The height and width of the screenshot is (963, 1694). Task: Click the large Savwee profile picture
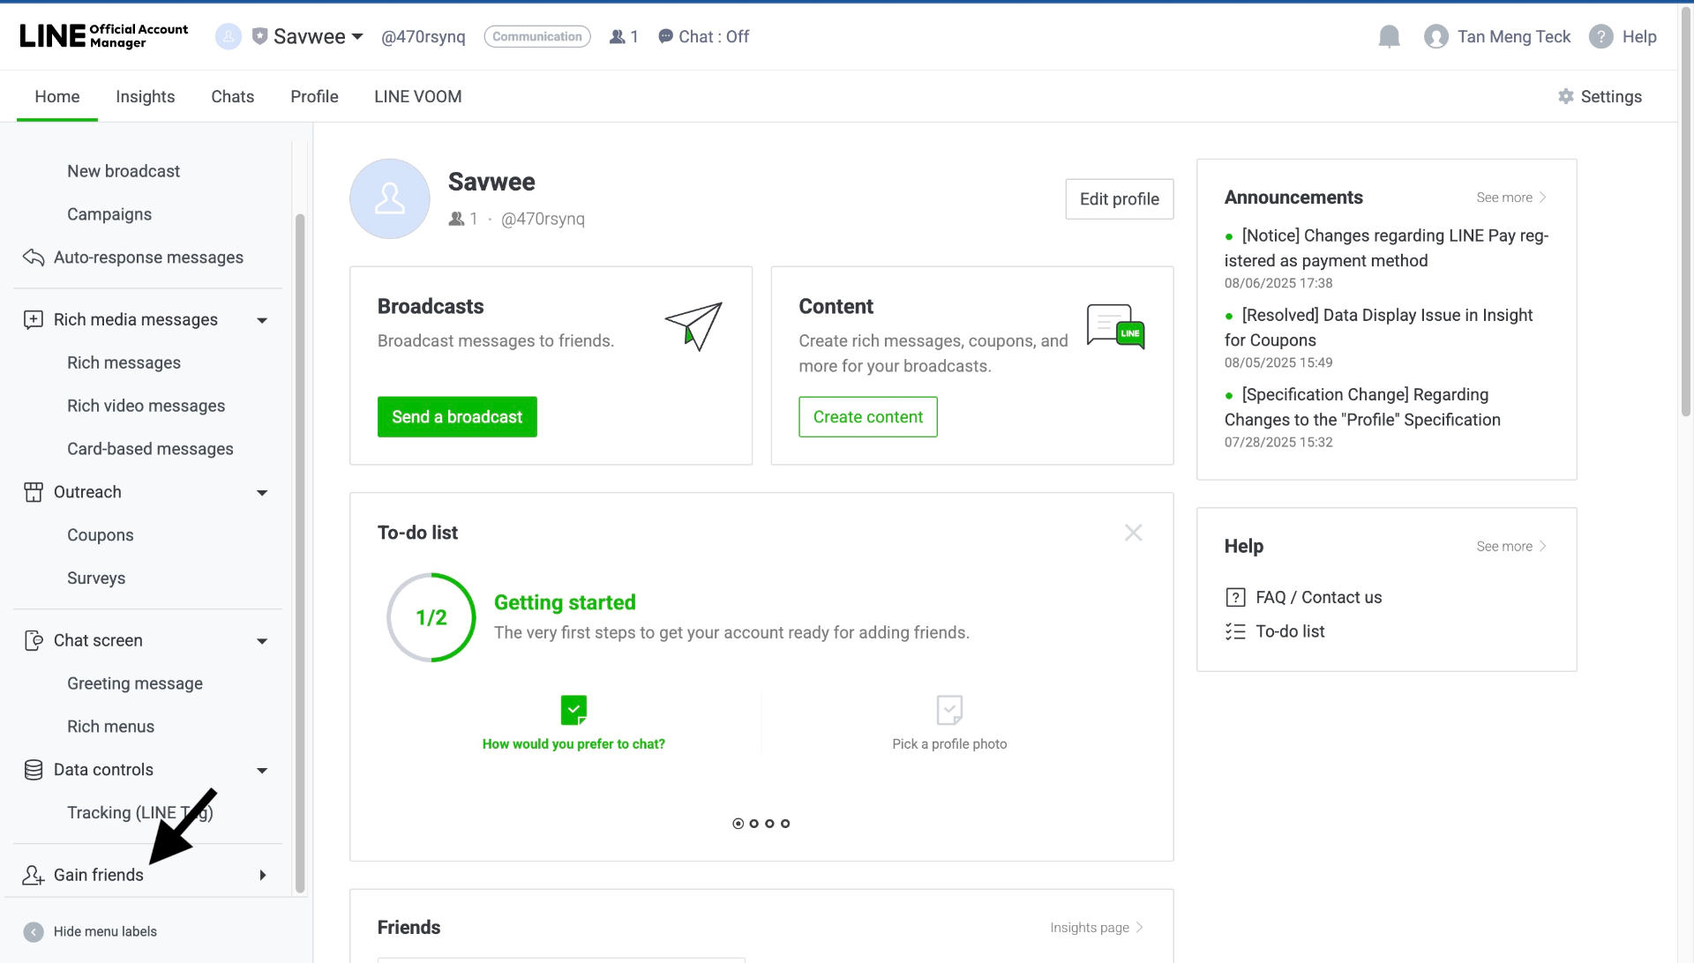[x=390, y=198]
